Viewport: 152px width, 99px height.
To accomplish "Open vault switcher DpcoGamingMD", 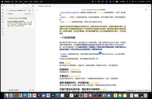I will coord(13,90).
